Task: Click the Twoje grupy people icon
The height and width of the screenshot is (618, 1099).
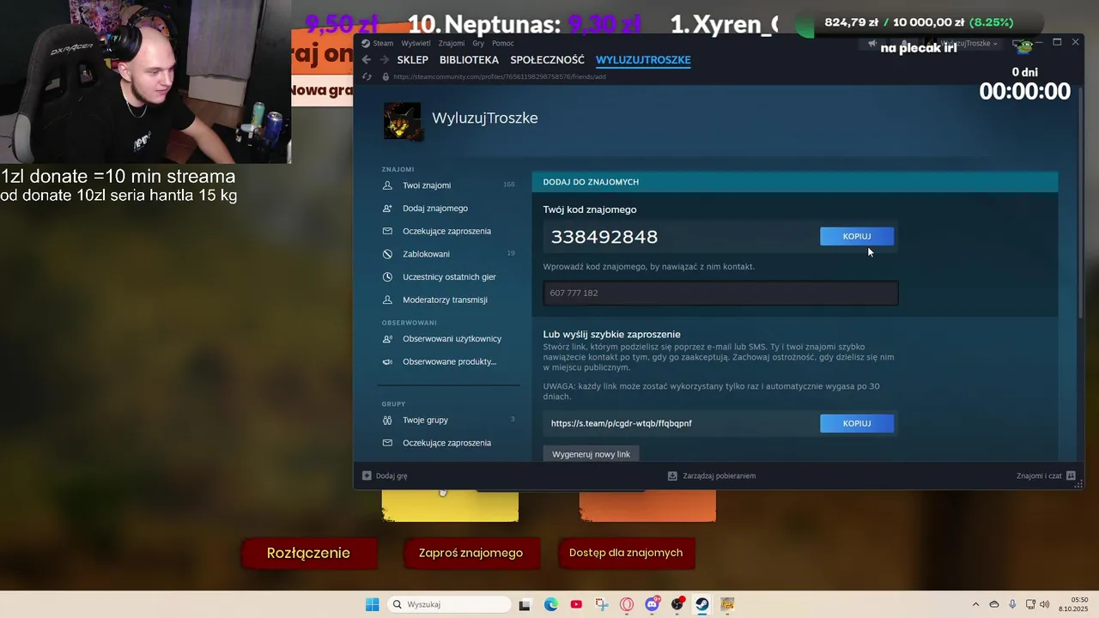Action: (x=387, y=420)
